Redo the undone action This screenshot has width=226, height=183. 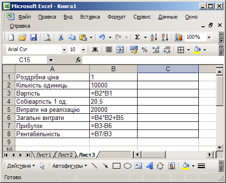pos(118,37)
